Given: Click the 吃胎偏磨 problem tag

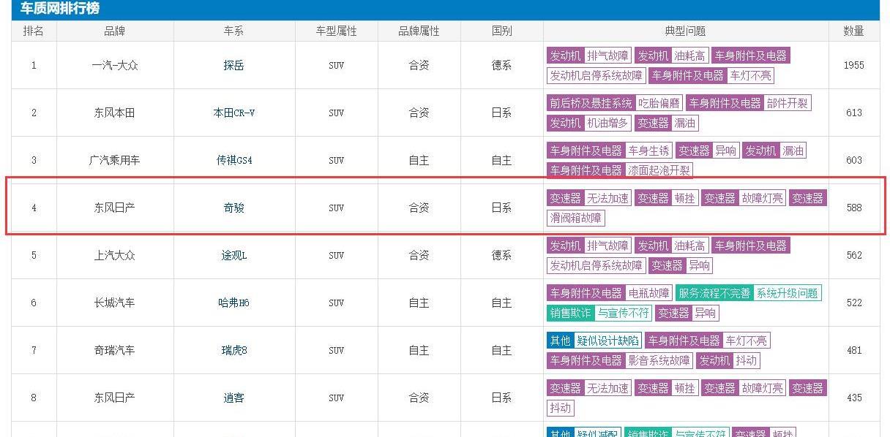Looking at the screenshot, I should coord(659,103).
